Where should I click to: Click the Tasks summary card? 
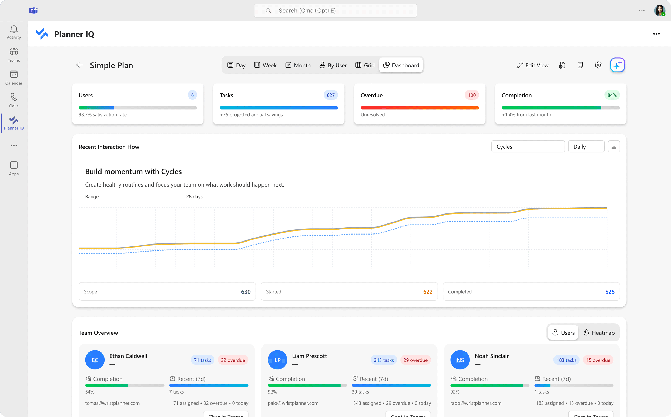point(279,104)
